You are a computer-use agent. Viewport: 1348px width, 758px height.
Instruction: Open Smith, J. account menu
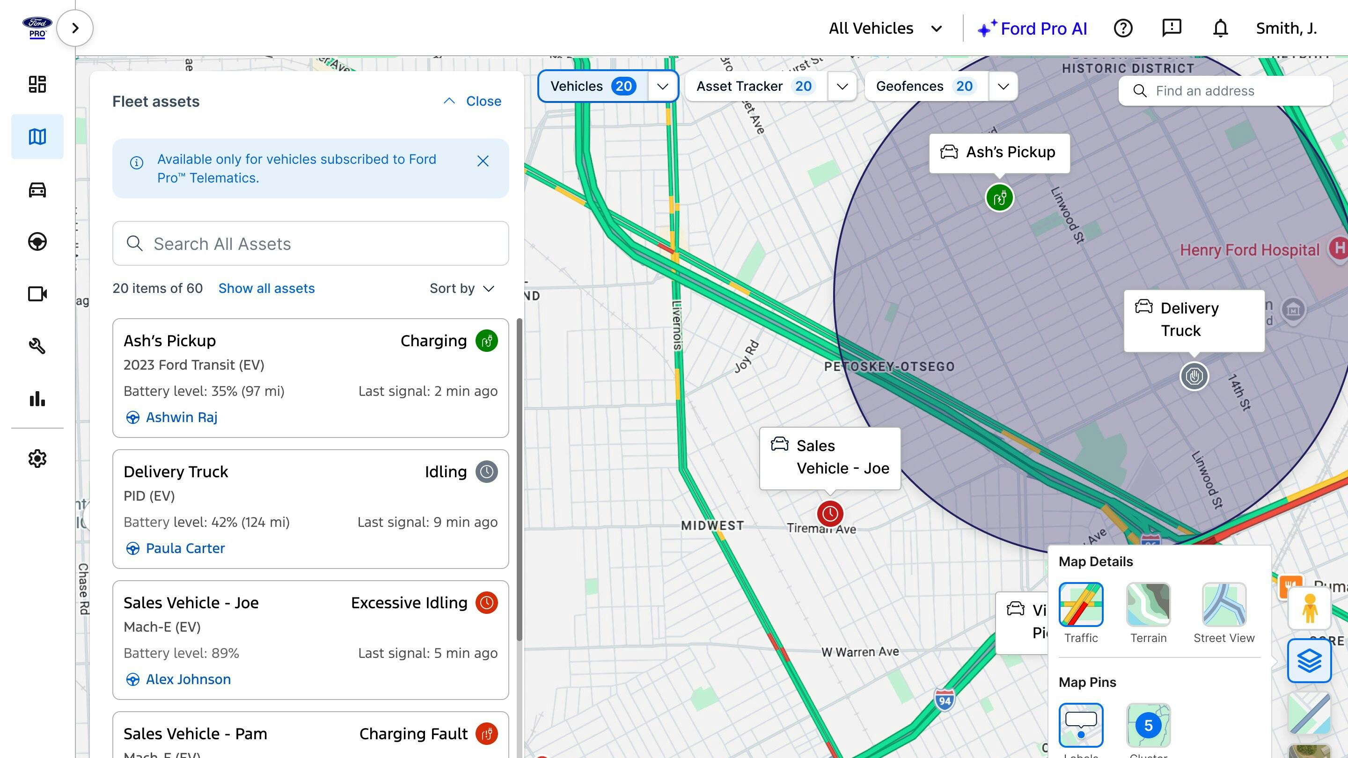click(1286, 28)
